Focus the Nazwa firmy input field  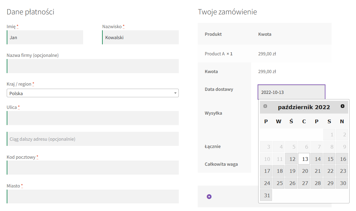point(93,66)
